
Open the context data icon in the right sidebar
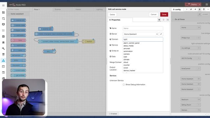pos(204,10)
